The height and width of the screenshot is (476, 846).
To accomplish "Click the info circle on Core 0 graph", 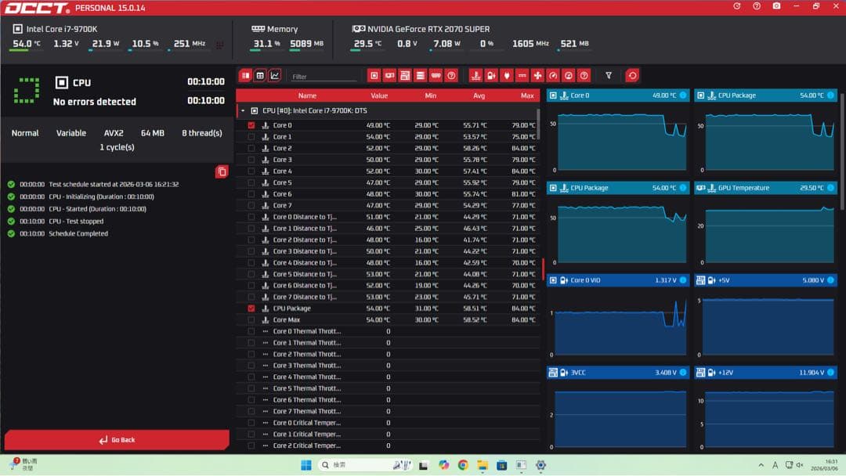I will click(x=683, y=96).
